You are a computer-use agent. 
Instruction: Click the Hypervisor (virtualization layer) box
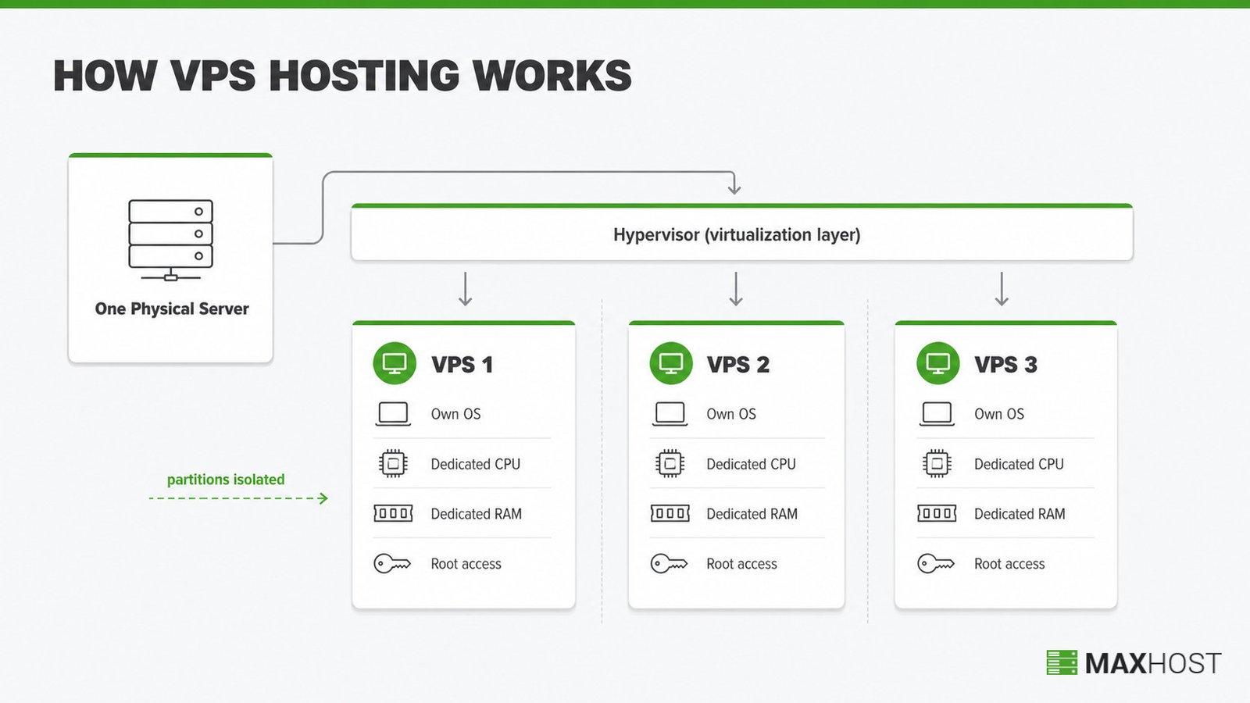click(741, 233)
